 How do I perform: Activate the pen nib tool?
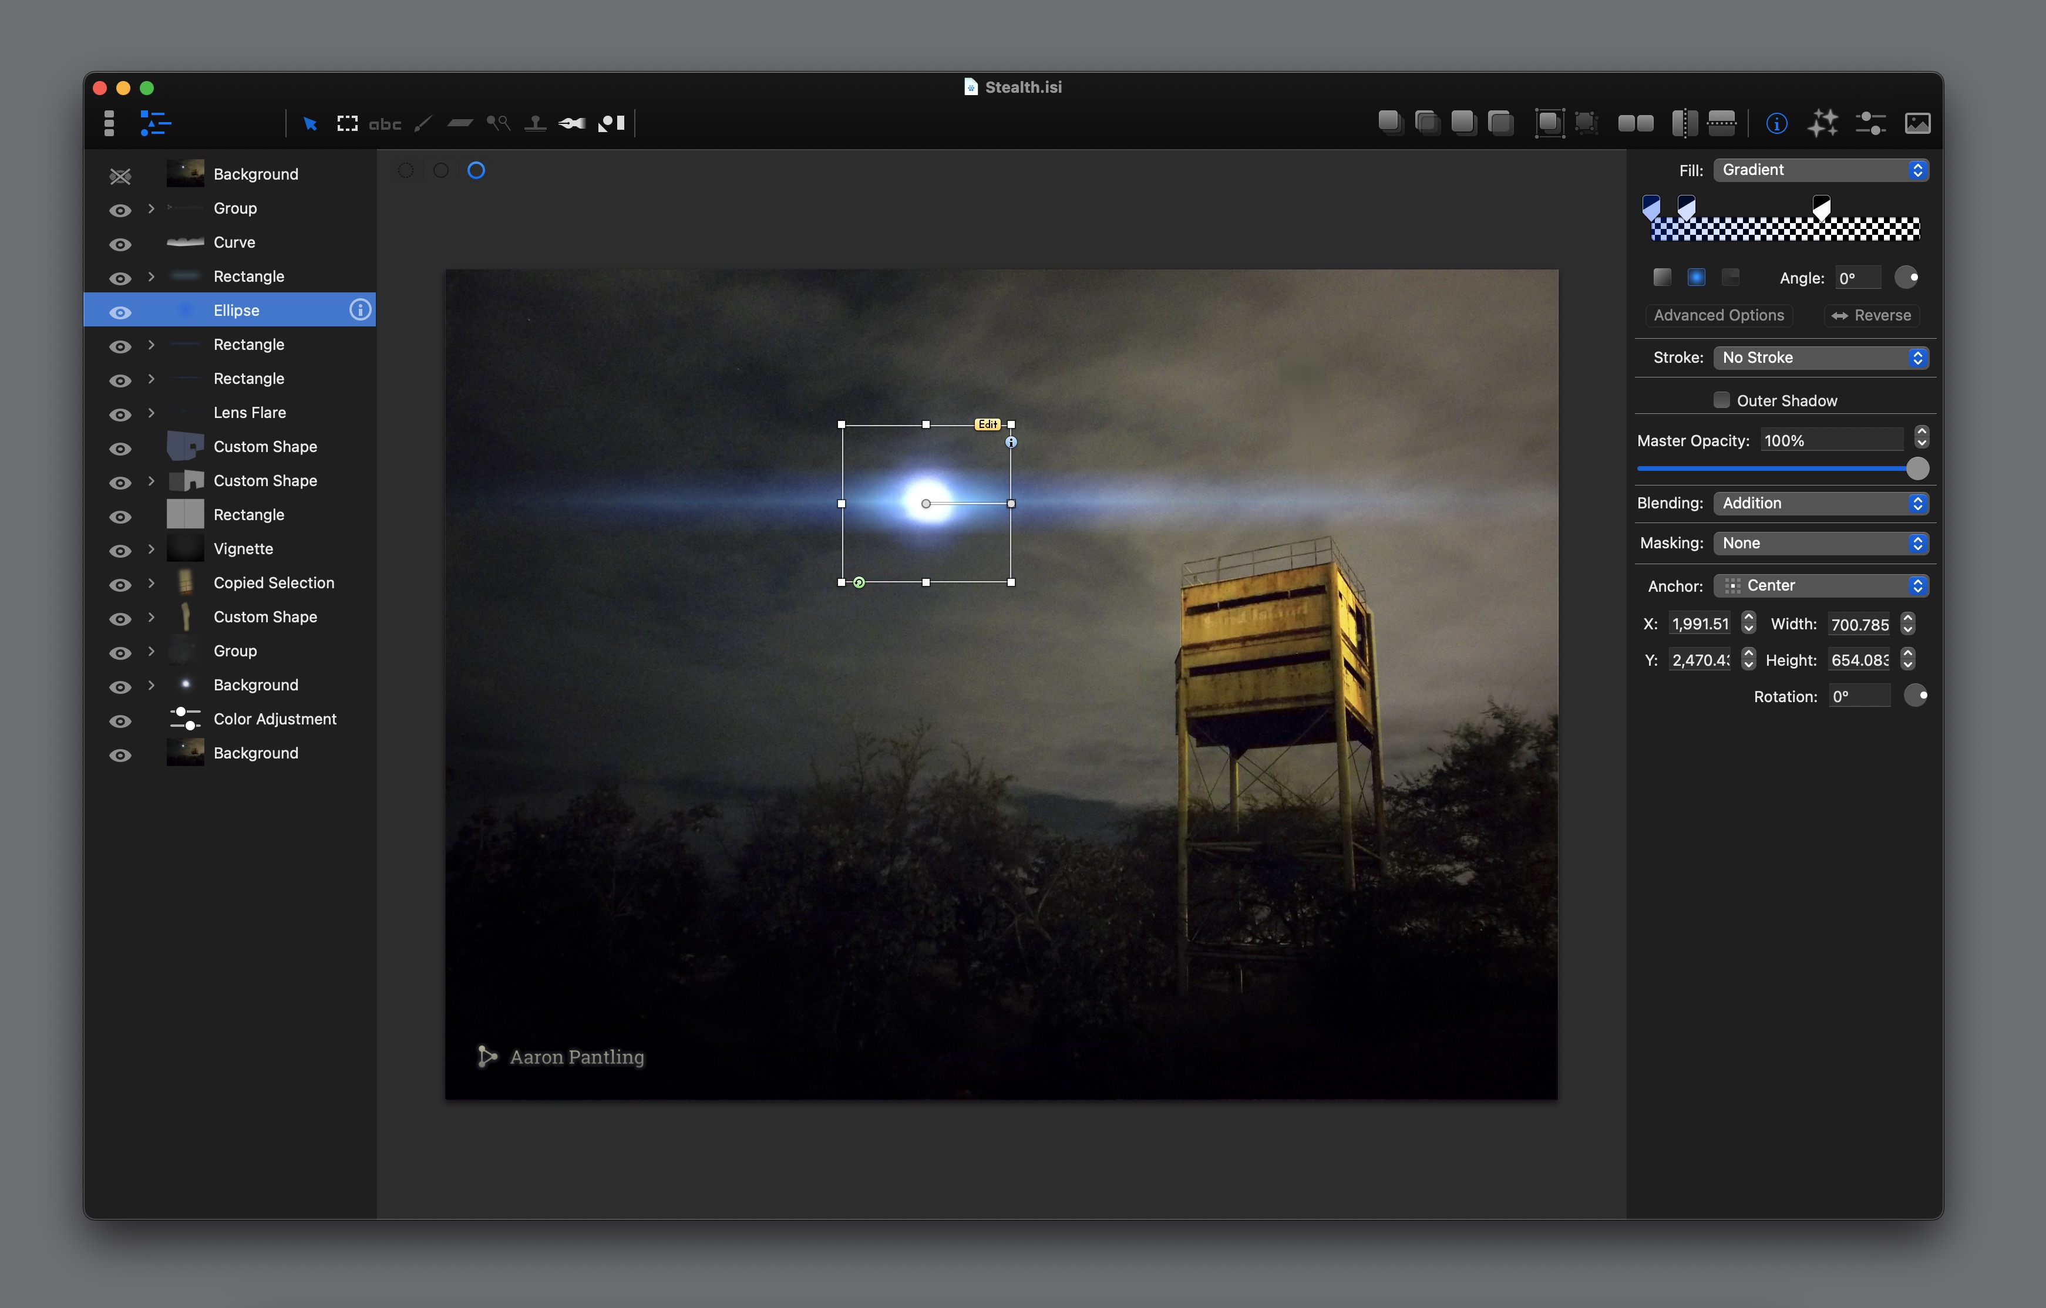572,124
